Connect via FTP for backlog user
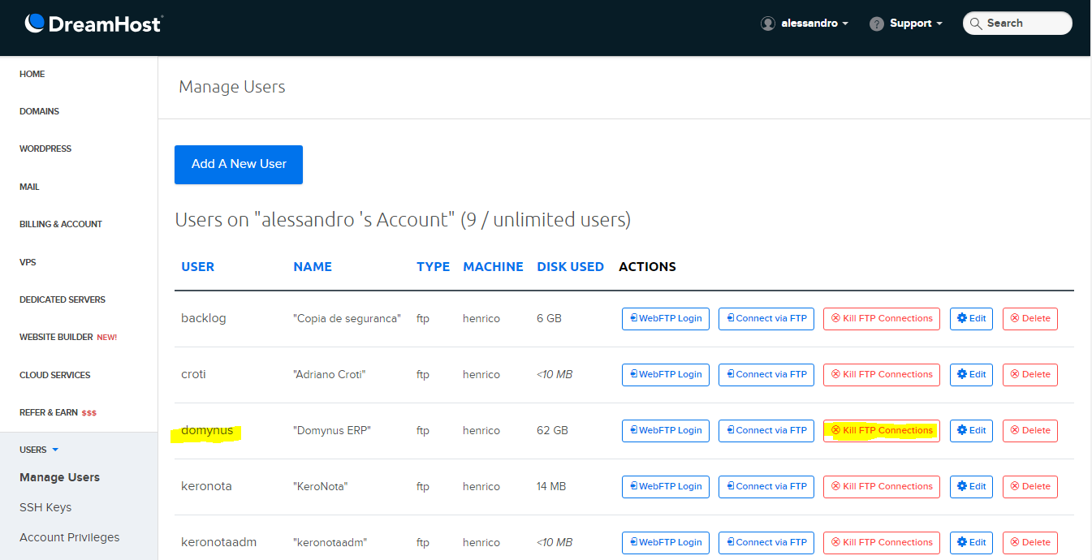This screenshot has width=1092, height=560. point(766,318)
